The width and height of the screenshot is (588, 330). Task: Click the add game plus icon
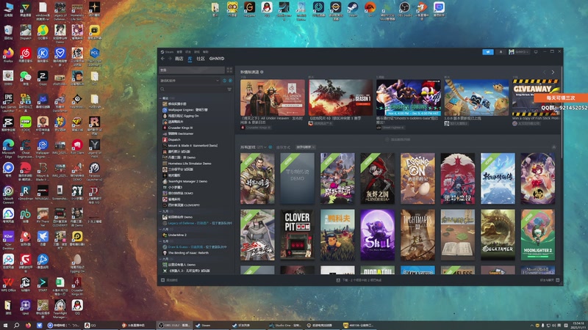[163, 280]
